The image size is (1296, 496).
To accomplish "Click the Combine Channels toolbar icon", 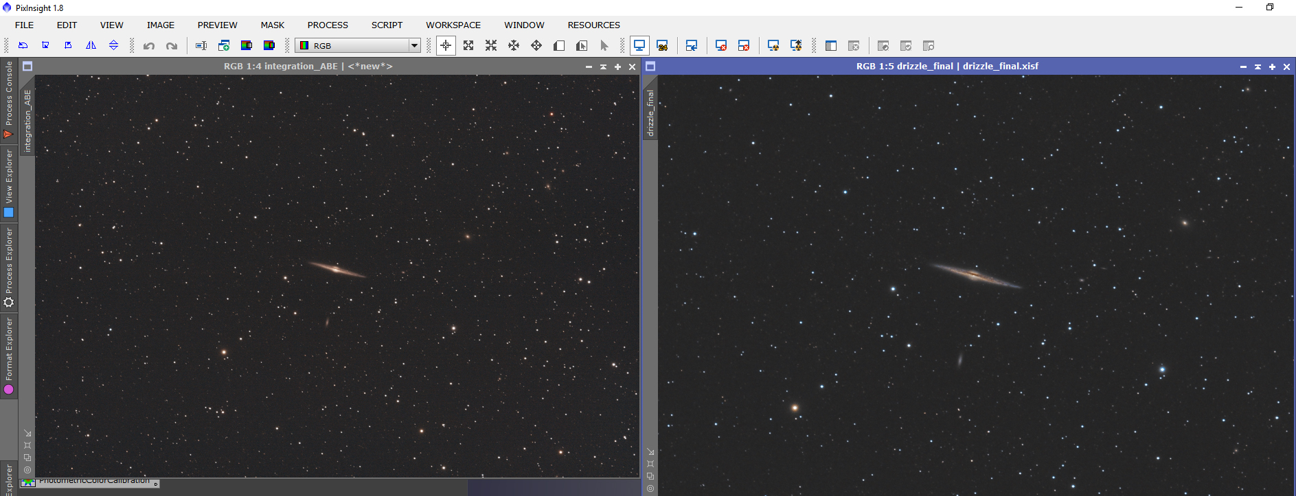I will pyautogui.click(x=269, y=46).
